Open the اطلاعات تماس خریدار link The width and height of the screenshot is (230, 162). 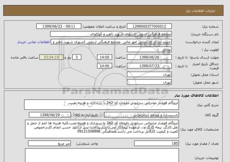pos(34,42)
